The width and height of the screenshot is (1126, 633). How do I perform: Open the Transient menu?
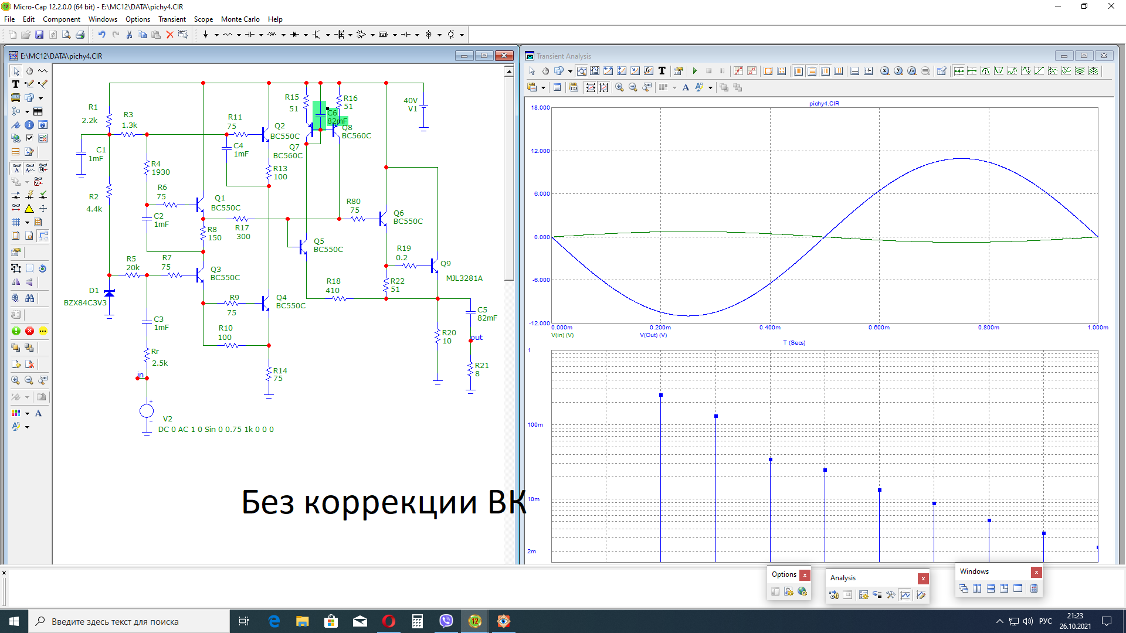pyautogui.click(x=172, y=19)
